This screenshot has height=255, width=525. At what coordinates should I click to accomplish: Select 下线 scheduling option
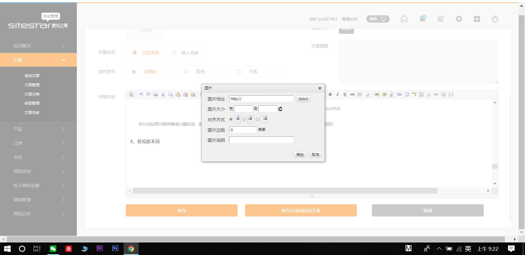point(239,72)
